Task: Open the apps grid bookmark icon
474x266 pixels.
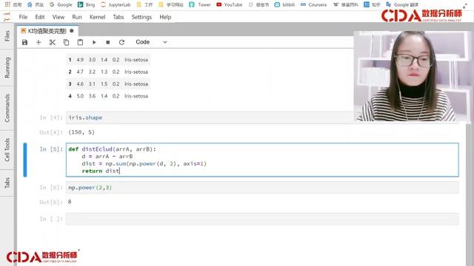Action: tap(7, 4)
